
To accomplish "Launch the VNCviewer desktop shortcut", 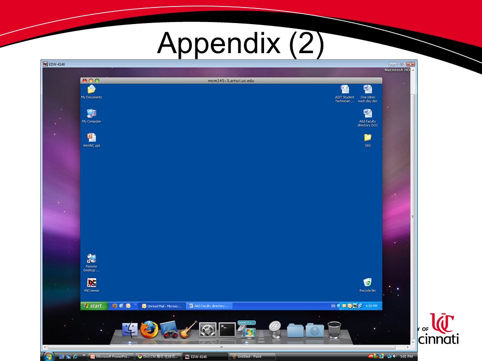I will (91, 285).
